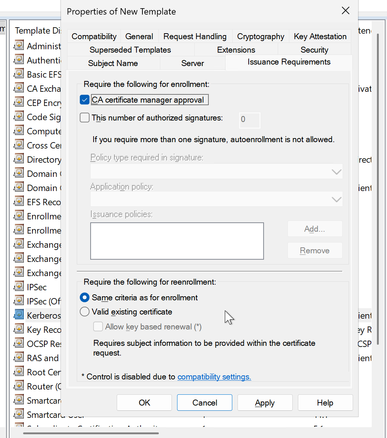This screenshot has width=387, height=438.
Task: Select the Basic EFS template icon
Action: pos(19,74)
